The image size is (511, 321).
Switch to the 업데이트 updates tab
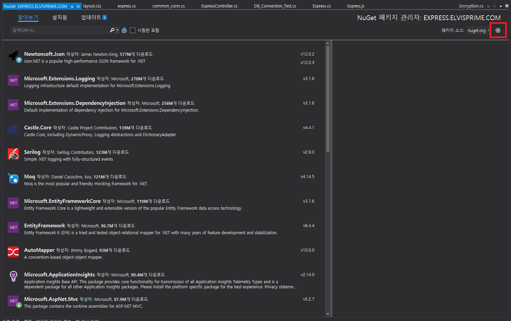[x=91, y=17]
